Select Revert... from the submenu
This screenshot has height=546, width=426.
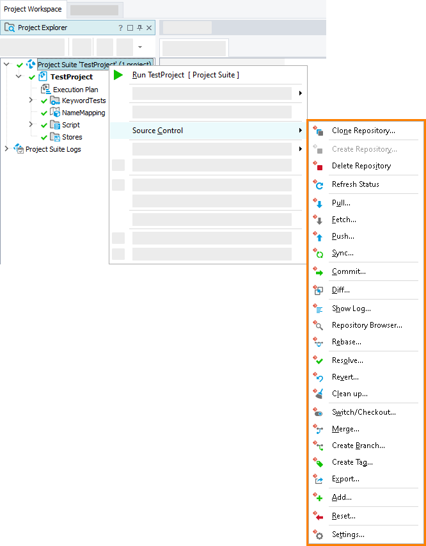click(366, 377)
